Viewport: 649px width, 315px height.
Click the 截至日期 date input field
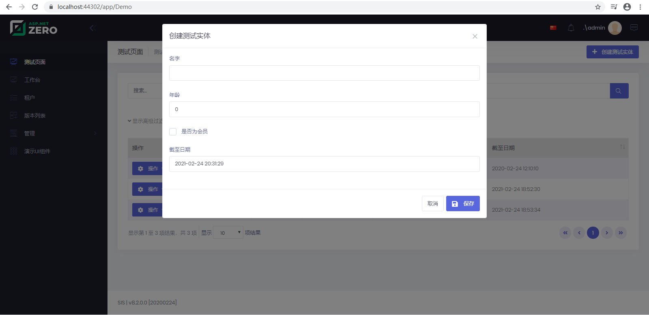point(324,164)
